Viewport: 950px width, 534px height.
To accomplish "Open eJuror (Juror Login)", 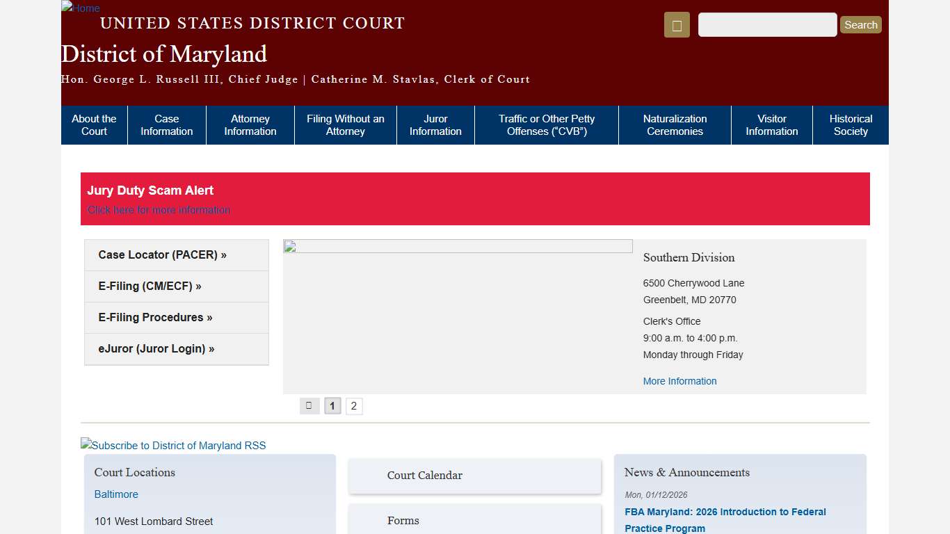I will 156,348.
